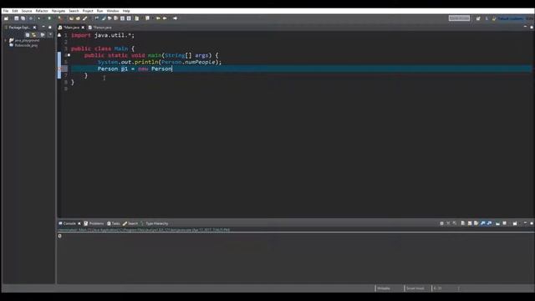The height and width of the screenshot is (301, 535).
Task: Click the warning marker on line 1
Action: pyautogui.click(x=59, y=35)
